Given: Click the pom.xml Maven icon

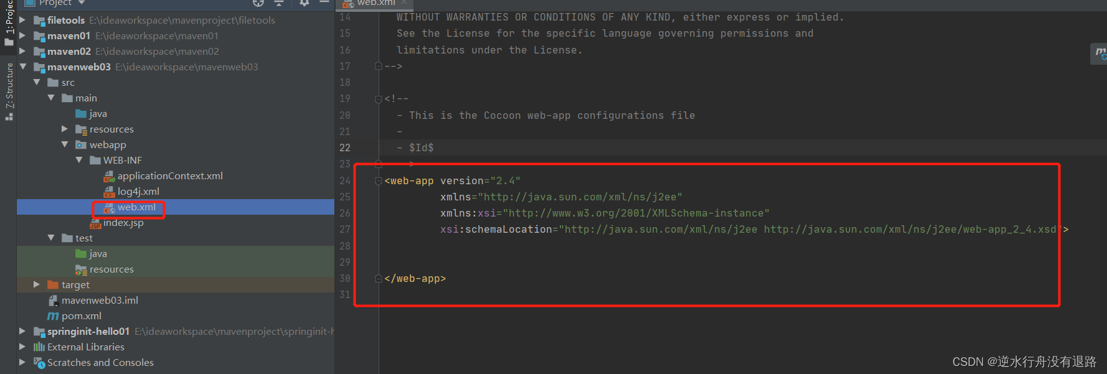Looking at the screenshot, I should (54, 316).
